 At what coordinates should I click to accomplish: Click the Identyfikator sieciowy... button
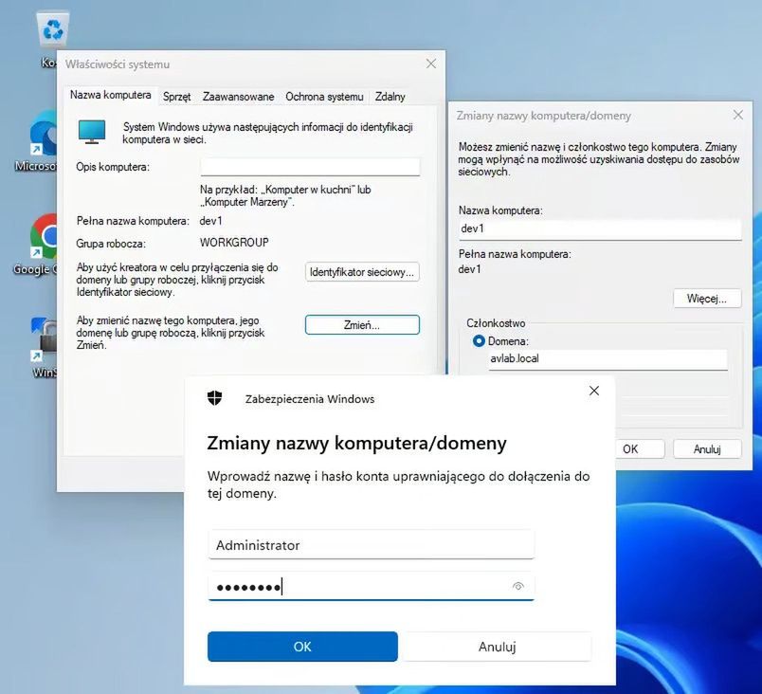coord(362,272)
